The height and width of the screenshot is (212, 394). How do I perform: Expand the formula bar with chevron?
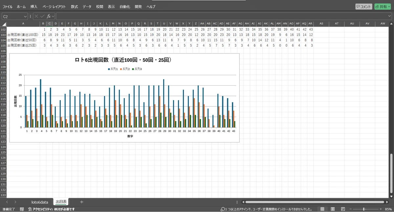[x=389, y=16]
